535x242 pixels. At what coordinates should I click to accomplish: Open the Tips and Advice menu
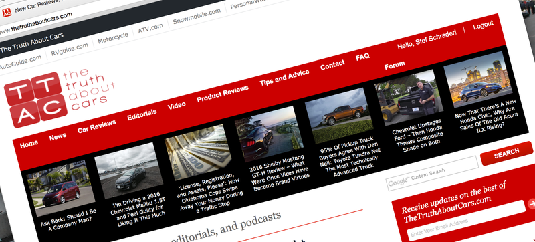tap(284, 78)
